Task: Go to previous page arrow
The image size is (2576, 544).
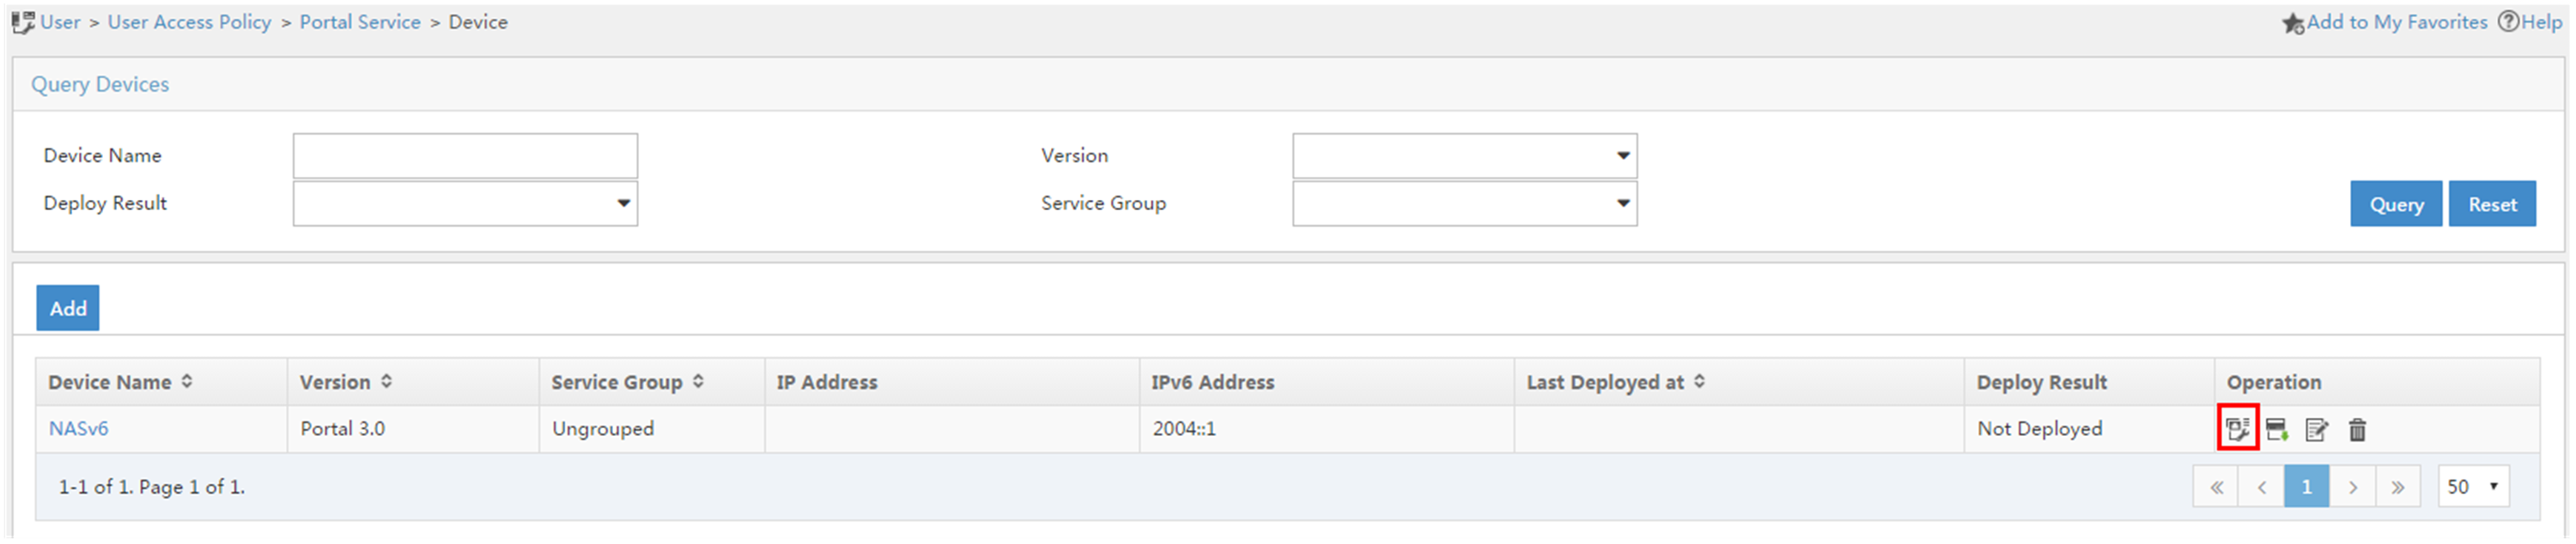Action: point(2262,487)
